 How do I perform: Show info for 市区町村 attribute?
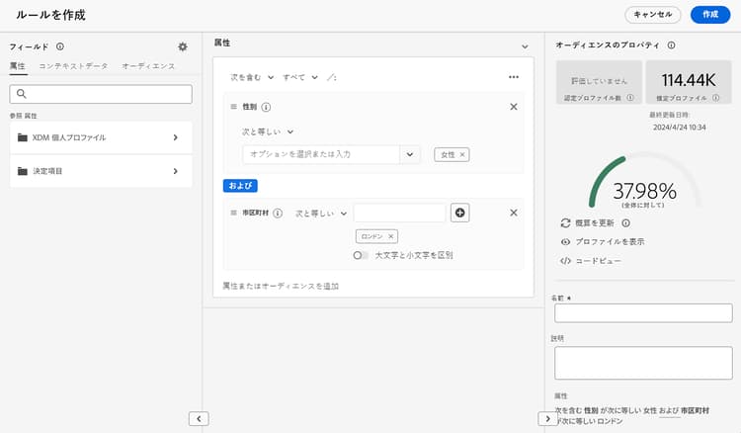278,214
